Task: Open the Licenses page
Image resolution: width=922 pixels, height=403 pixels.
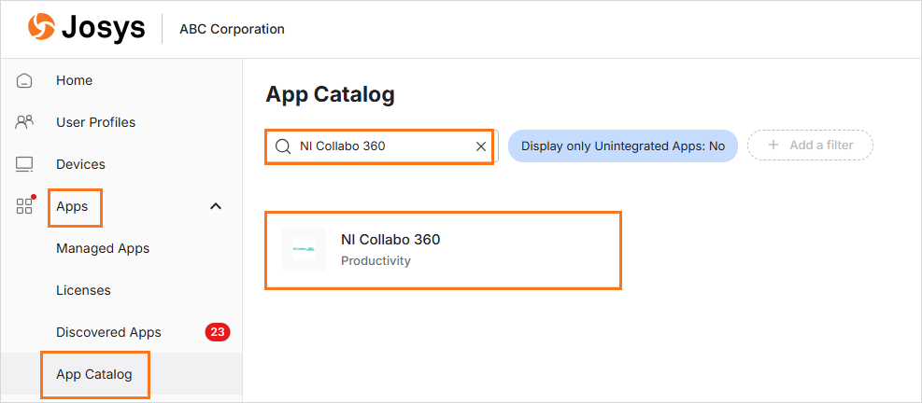Action: [83, 290]
